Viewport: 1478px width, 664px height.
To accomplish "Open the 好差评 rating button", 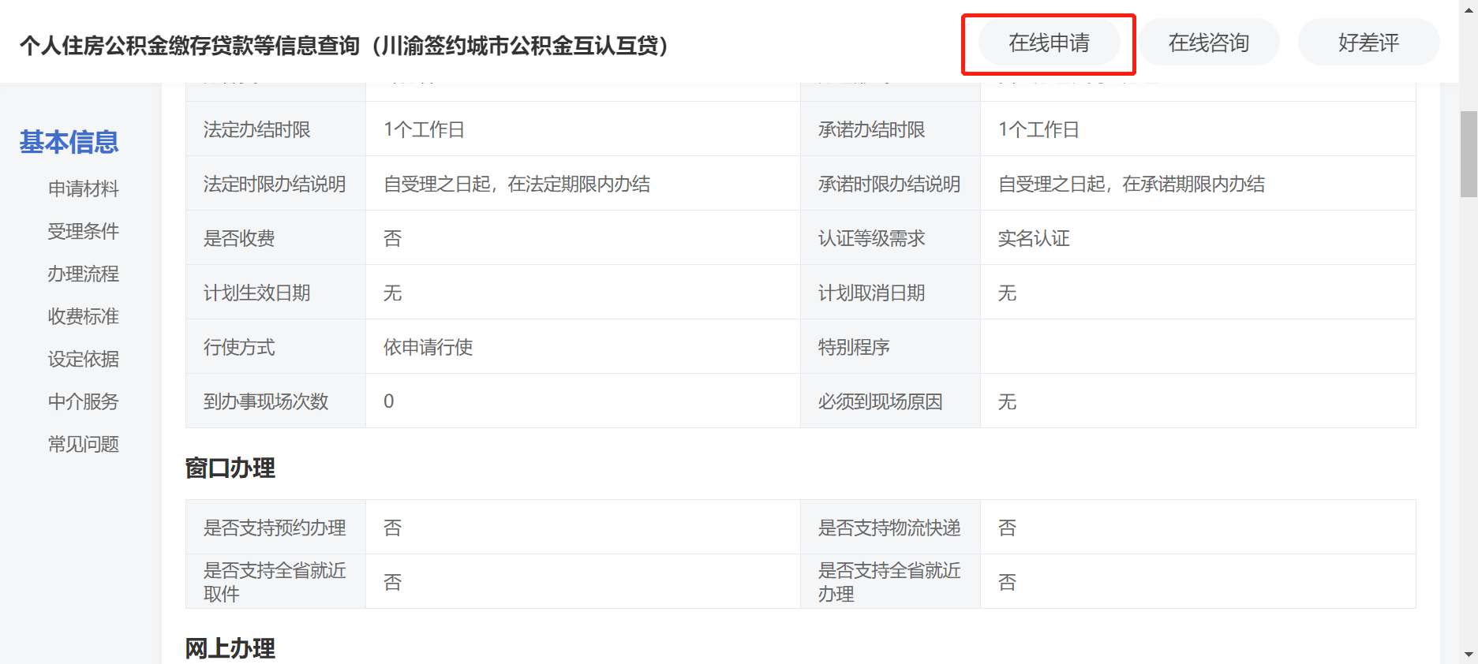I will pos(1368,43).
